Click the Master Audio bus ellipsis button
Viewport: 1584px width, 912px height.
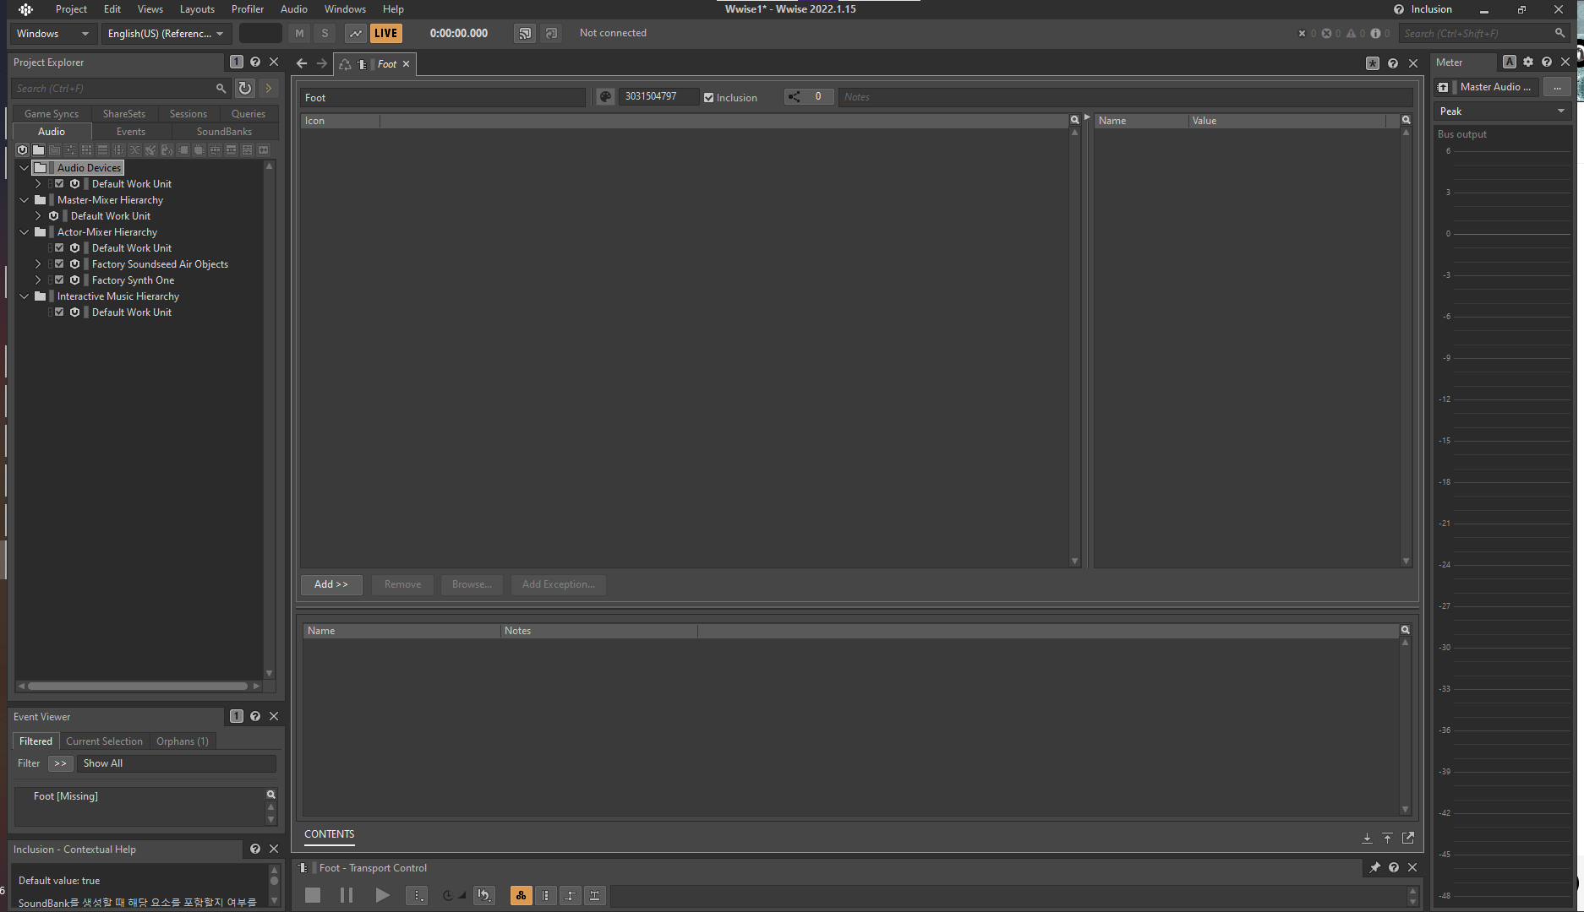[1557, 87]
